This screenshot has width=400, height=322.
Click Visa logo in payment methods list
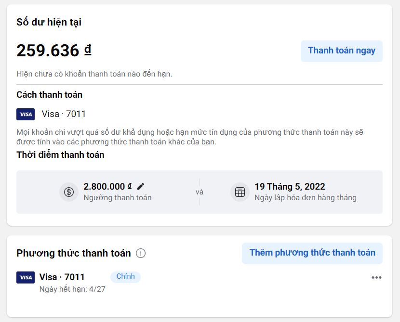click(26, 277)
